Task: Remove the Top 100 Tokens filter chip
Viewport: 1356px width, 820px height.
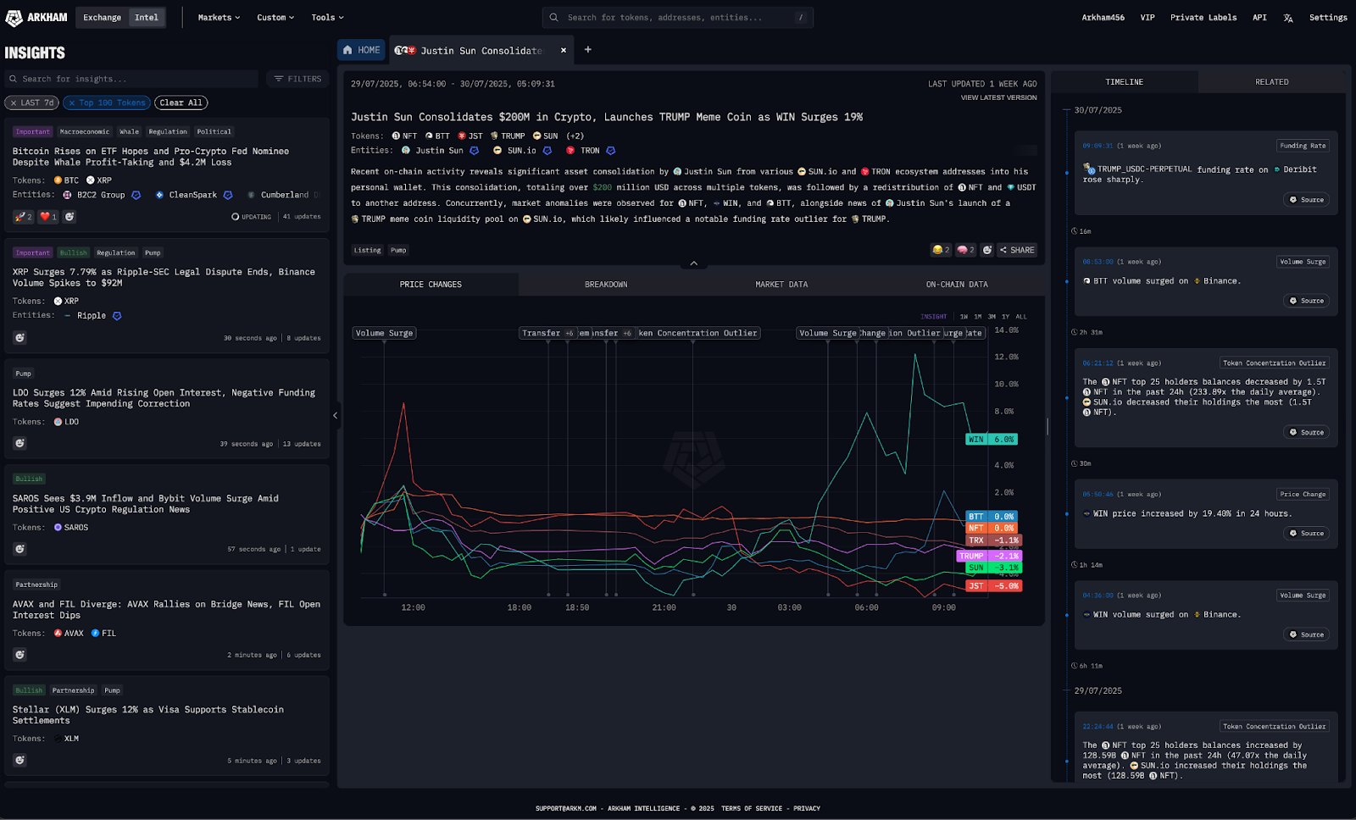Action: click(72, 102)
